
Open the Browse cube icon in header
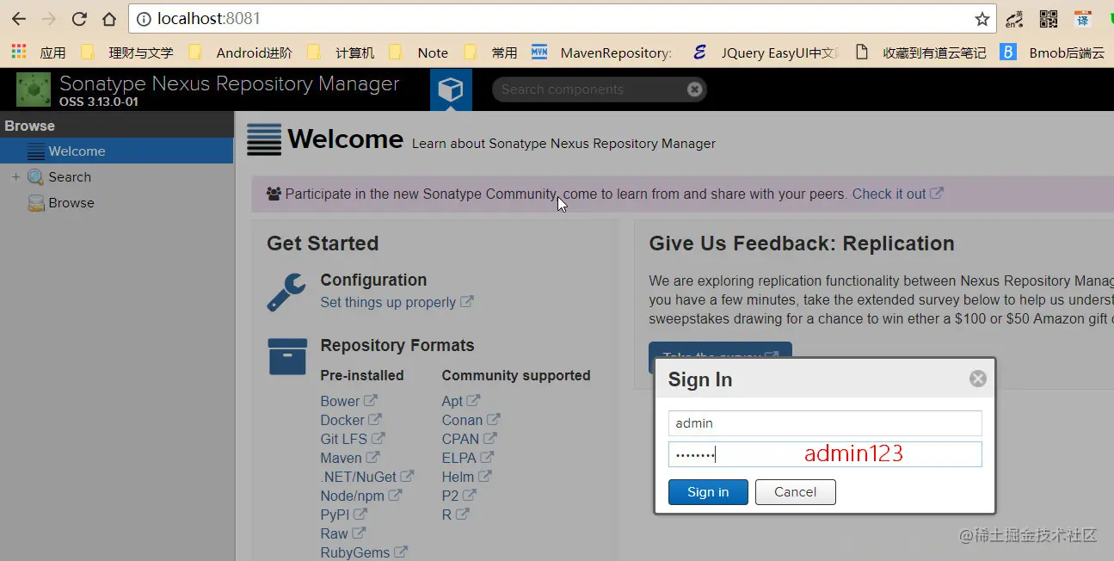(x=451, y=89)
